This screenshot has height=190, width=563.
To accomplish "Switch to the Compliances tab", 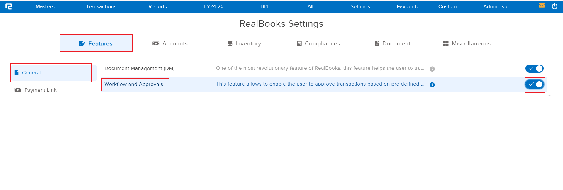I will tap(318, 43).
